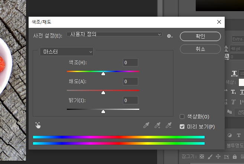Image resolution: width=244 pixels, height=164 pixels.
Task: Click the 잠그기 lock label text
Action: click(x=189, y=156)
